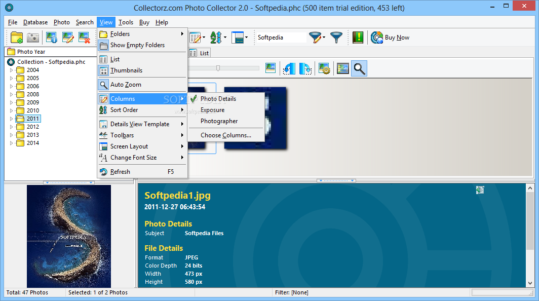Open the Details View Template submenu

tap(142, 124)
